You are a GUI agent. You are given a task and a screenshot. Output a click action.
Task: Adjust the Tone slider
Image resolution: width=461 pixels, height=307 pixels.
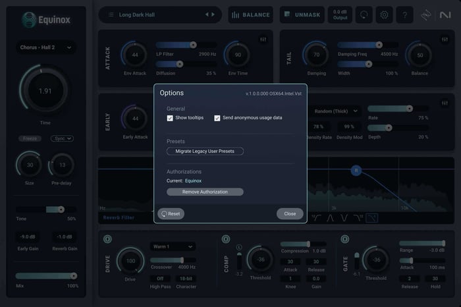pos(46,209)
